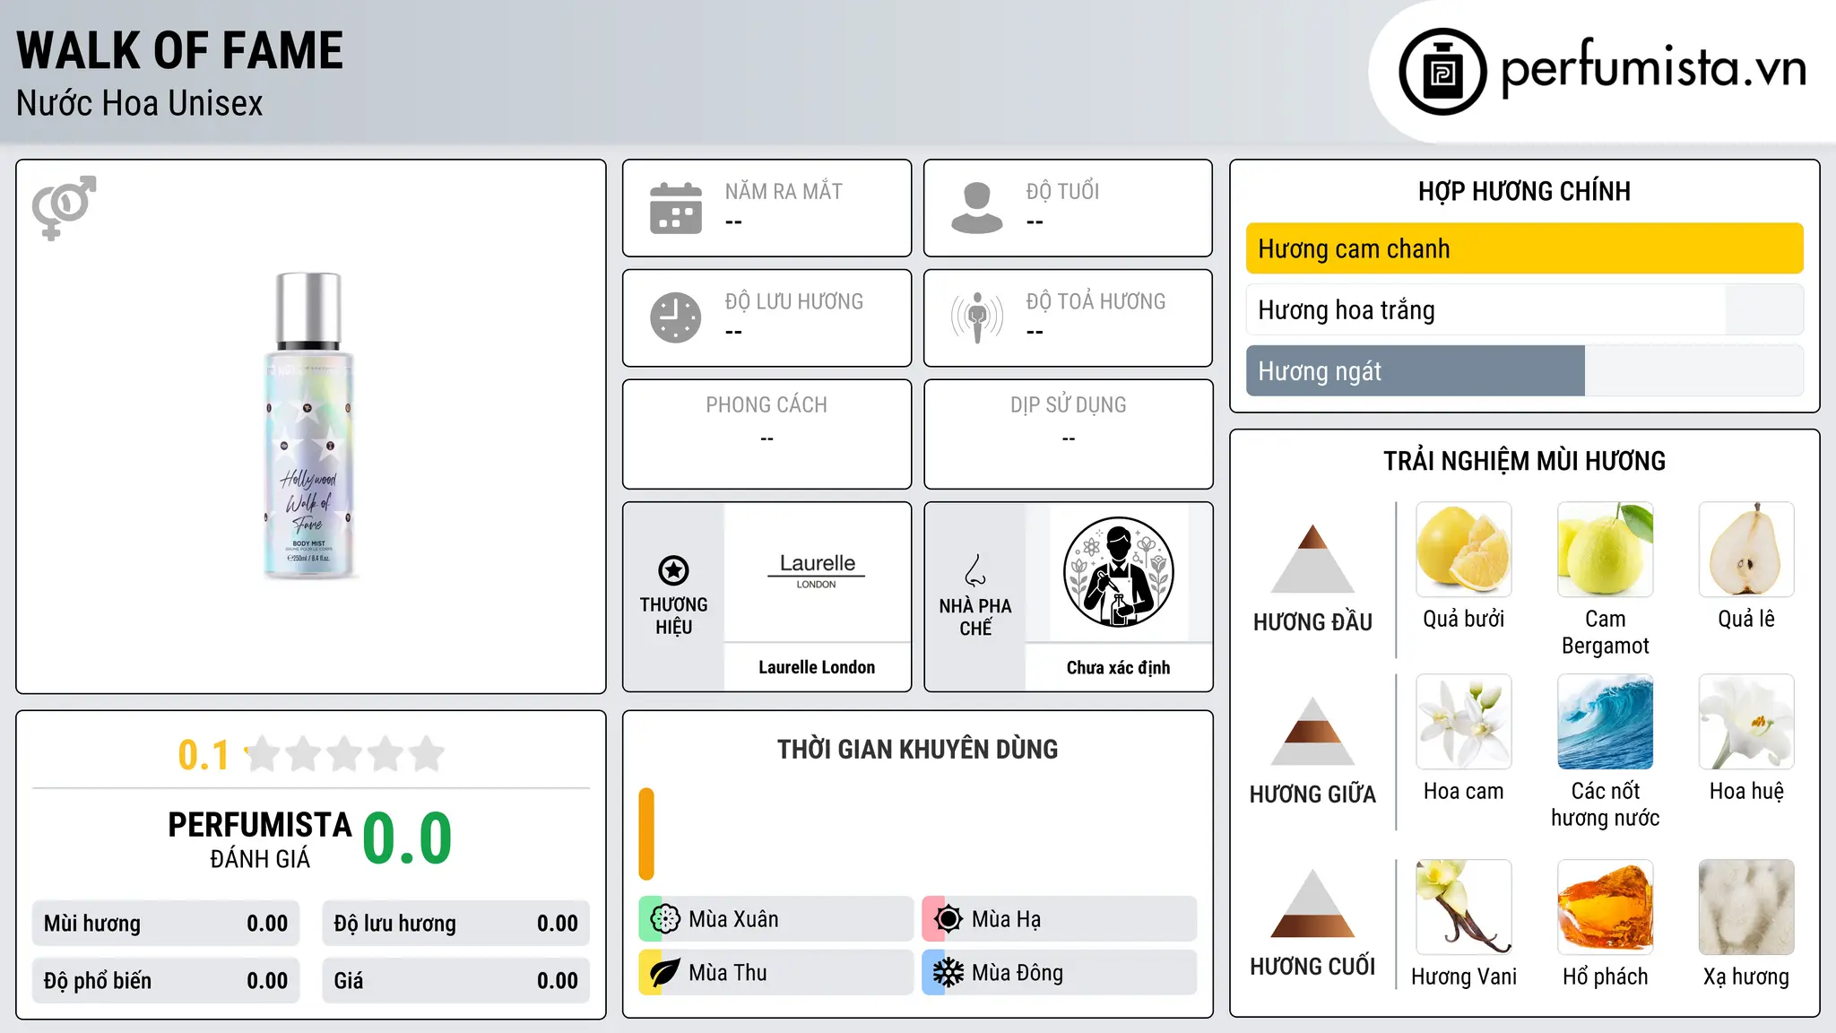Open the Chưa xác định perfumer link
Screen dimensions: 1836x1033
click(1118, 667)
